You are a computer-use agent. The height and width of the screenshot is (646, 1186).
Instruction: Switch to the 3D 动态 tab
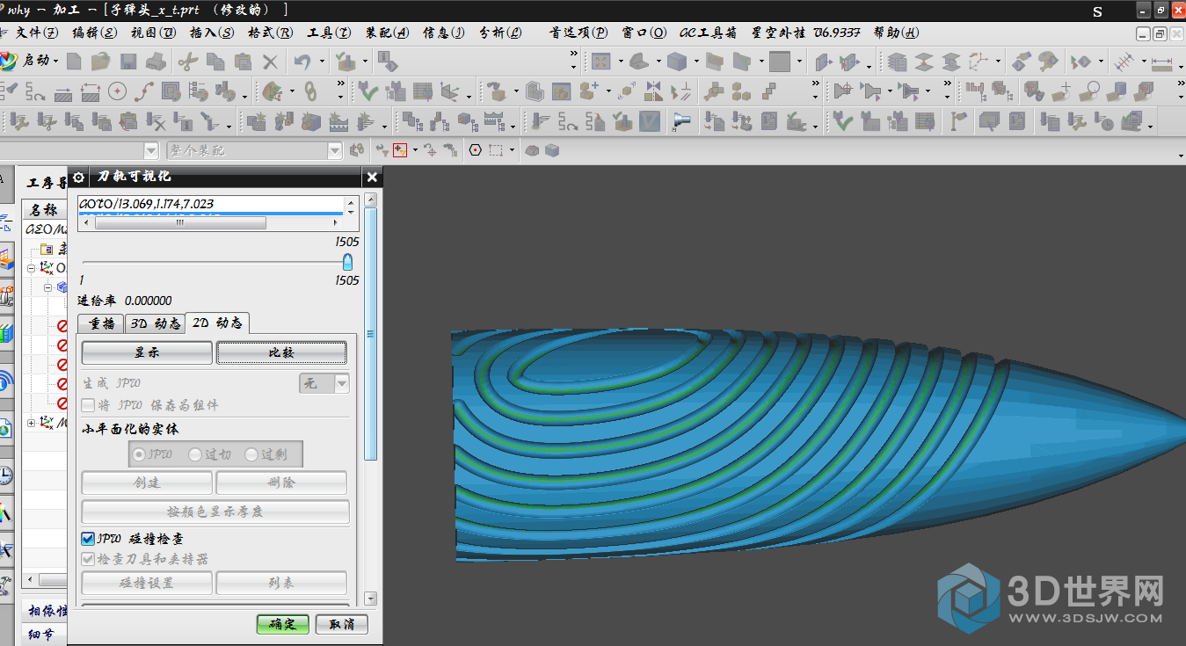click(156, 323)
